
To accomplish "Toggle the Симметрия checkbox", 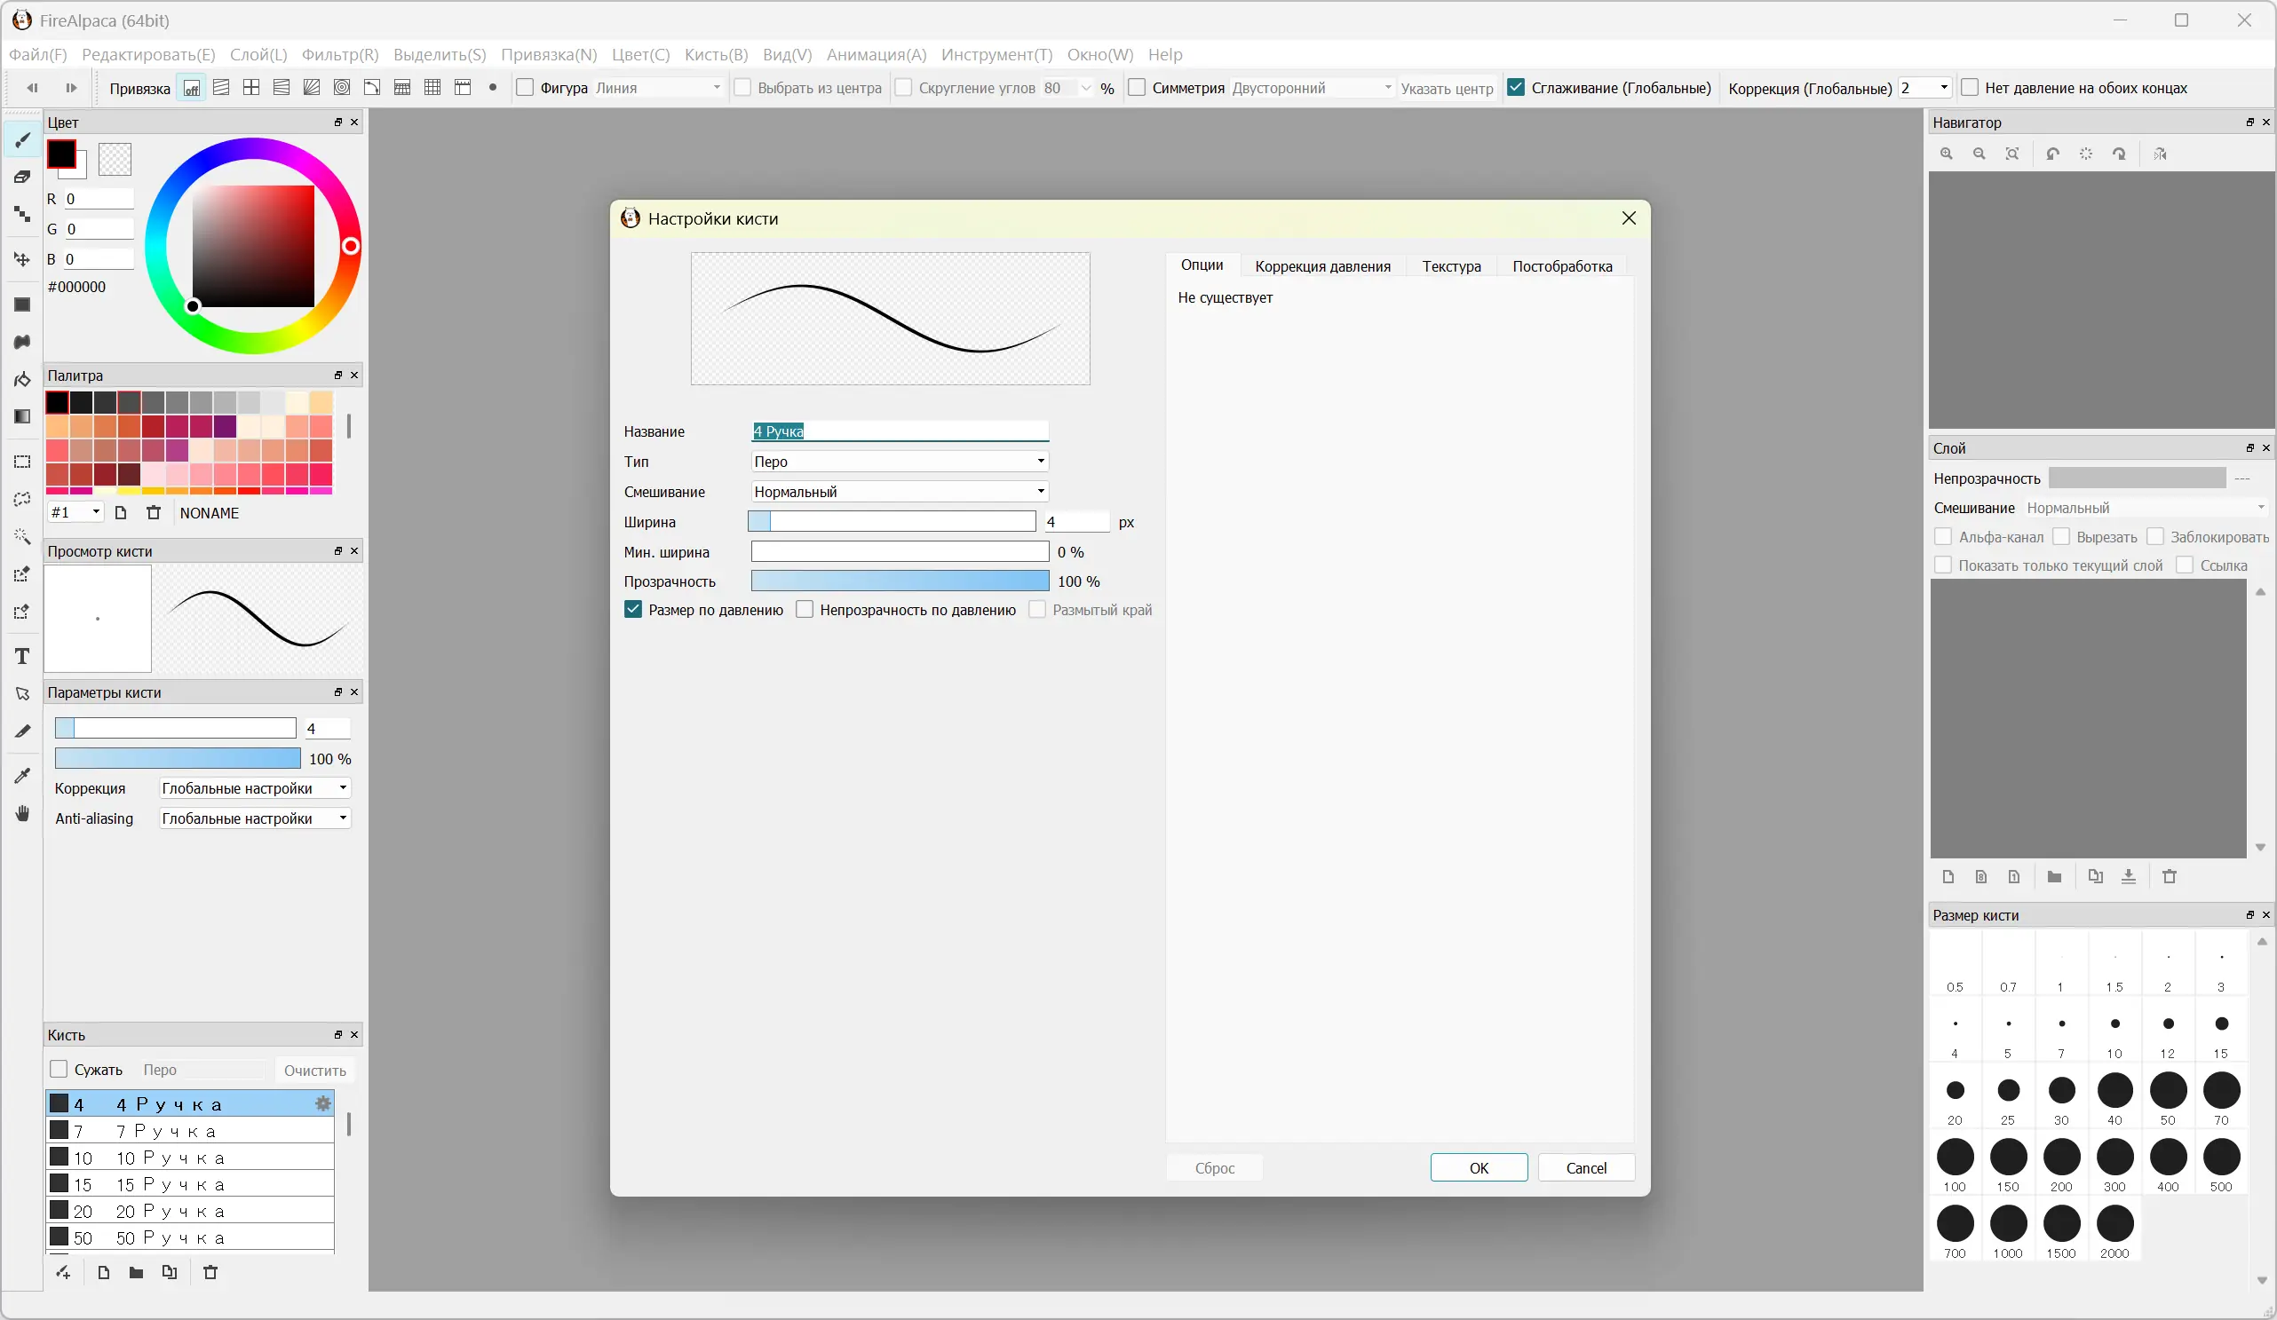I will tap(1138, 88).
